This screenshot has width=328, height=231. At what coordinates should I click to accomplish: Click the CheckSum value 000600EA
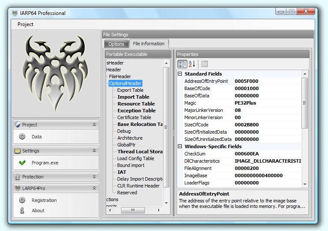pyautogui.click(x=247, y=154)
